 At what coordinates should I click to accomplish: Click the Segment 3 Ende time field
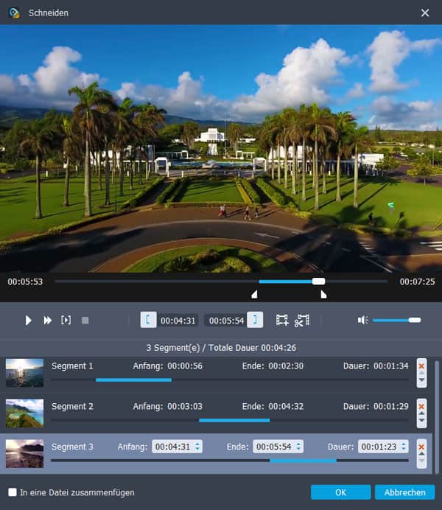pyautogui.click(x=278, y=447)
